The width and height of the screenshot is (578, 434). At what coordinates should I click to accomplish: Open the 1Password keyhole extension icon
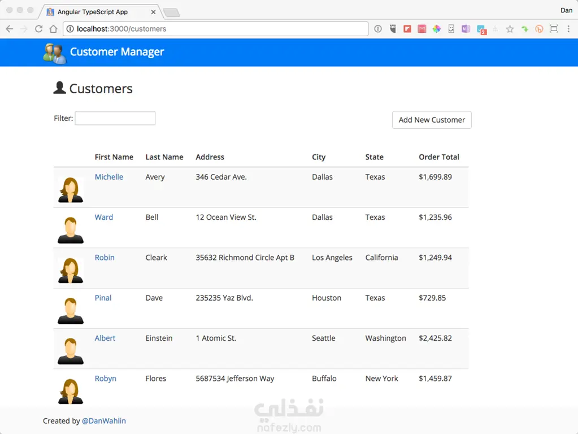coord(378,29)
